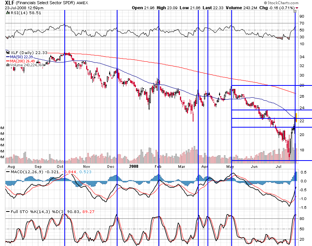The width and height of the screenshot is (312, 246).
Task: Click the 18 price level on axis
Action: click(302, 150)
